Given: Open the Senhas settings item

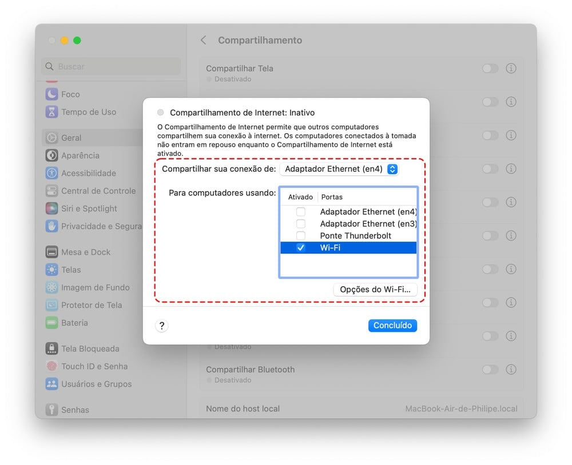Looking at the screenshot, I should (x=75, y=410).
